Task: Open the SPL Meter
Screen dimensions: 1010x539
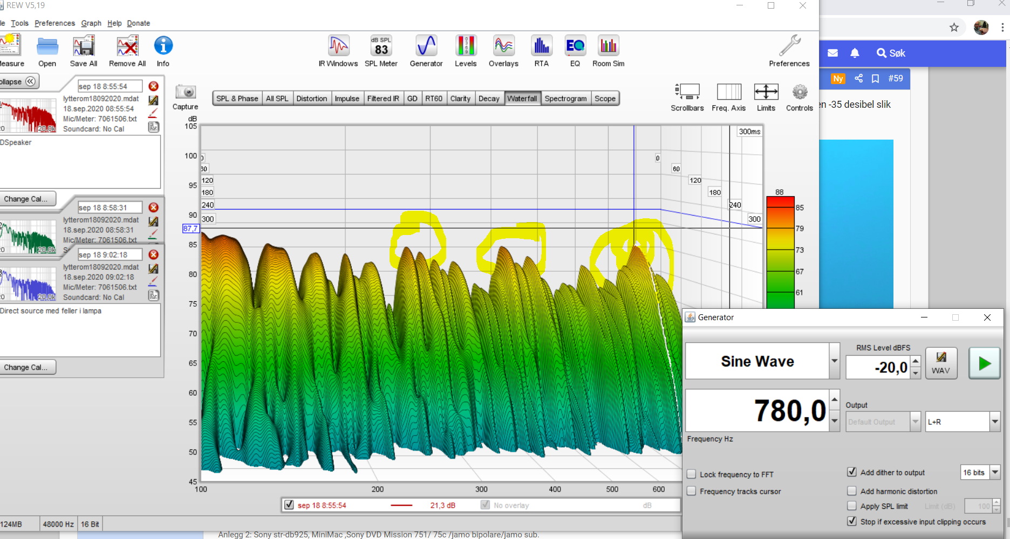Action: (381, 51)
